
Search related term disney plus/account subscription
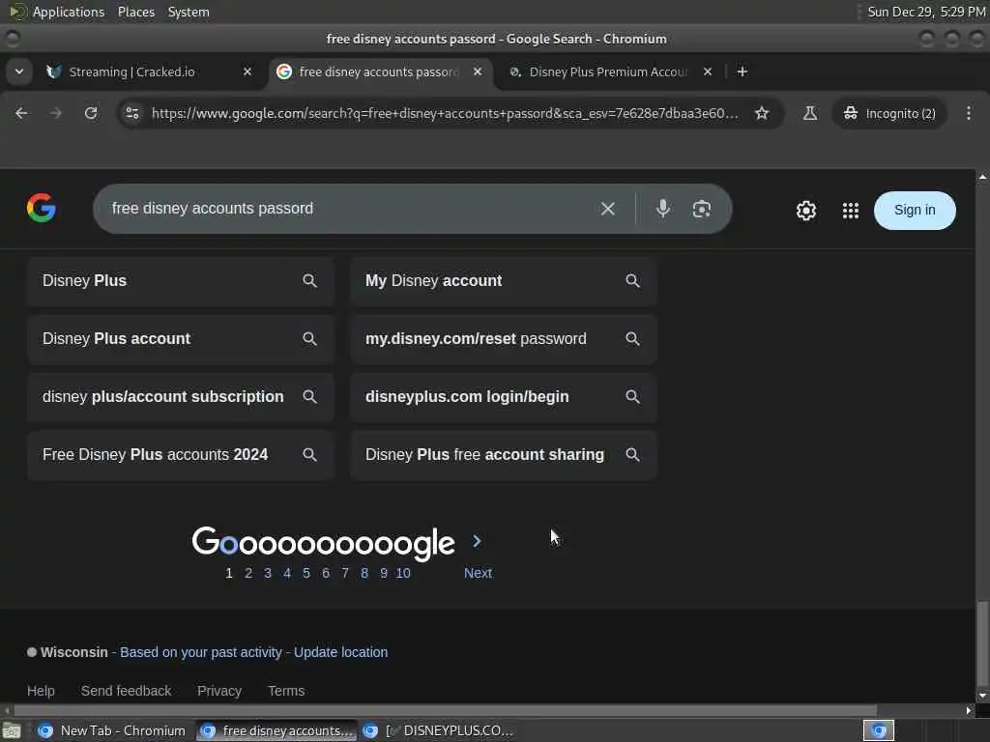coord(180,397)
